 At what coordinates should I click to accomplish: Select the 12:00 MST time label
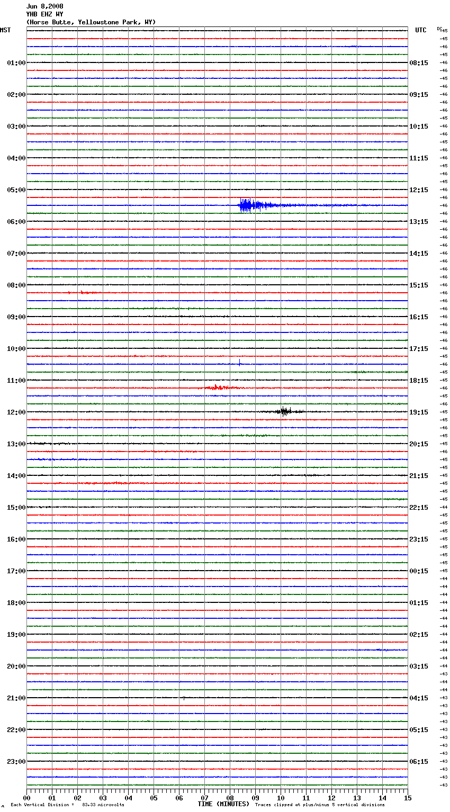(x=16, y=412)
